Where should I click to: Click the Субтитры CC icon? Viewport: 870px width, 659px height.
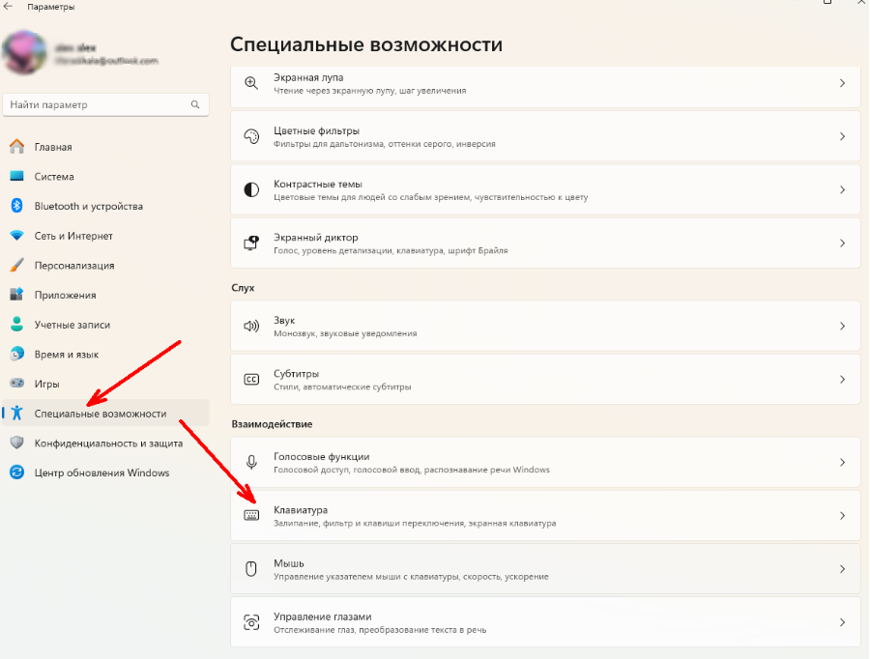click(252, 379)
